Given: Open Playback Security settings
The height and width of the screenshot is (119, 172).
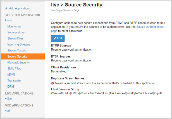Looking at the screenshot, I should [x=18, y=63].
